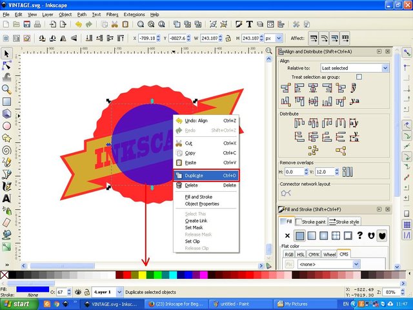Screen dimensions: 413x310
Task: Click Fill and Stroke context entry
Action: [x=198, y=197]
